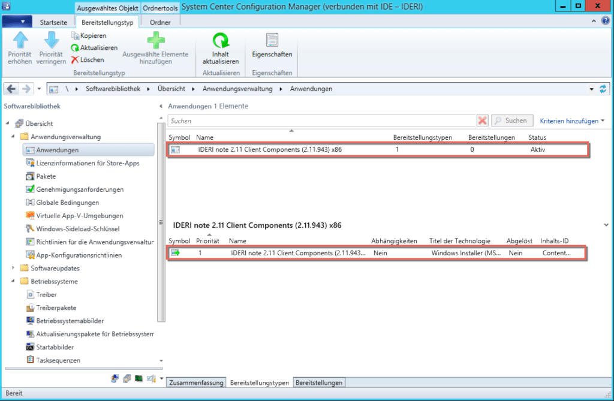Click Übersicht in the breadcrumb path

[x=171, y=89]
